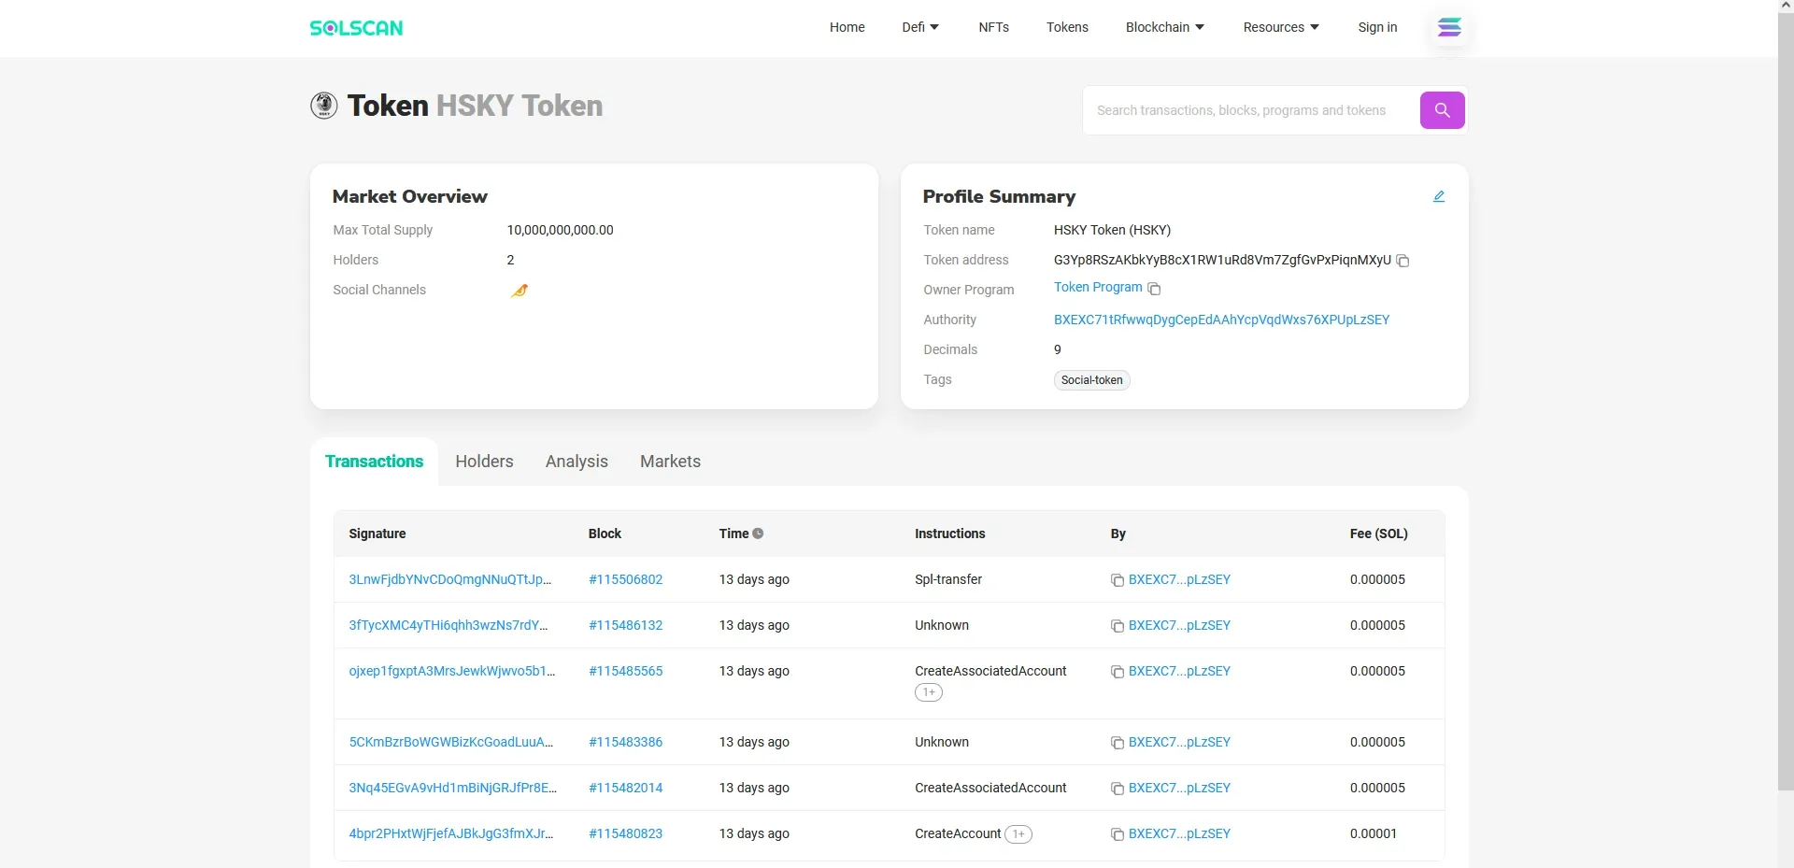Copy the token address
The image size is (1794, 868).
click(1402, 261)
